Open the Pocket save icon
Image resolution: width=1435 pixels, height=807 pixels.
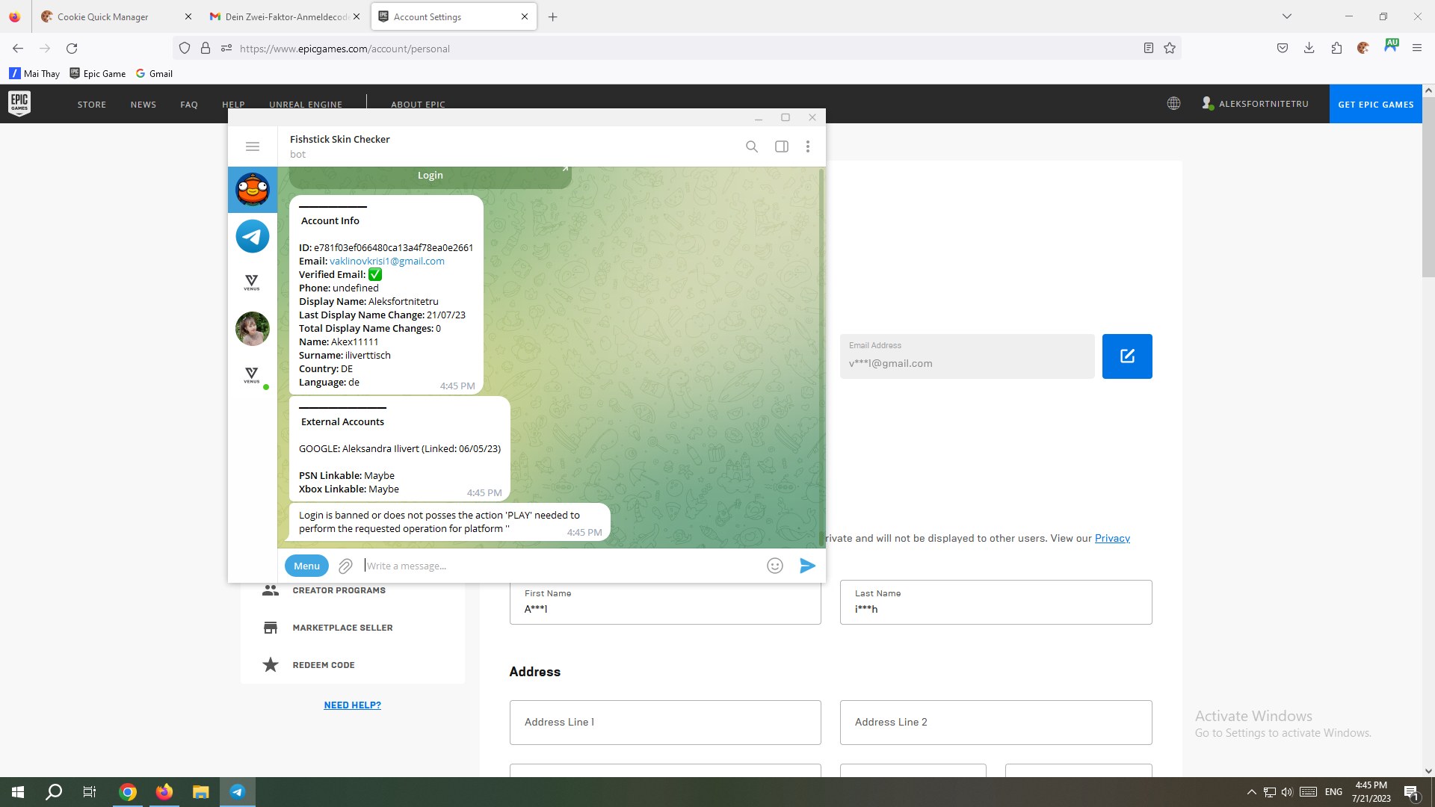point(1283,48)
